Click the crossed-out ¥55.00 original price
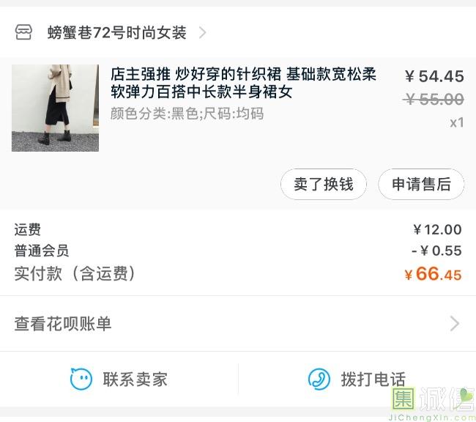The height and width of the screenshot is (422, 476). click(x=434, y=100)
